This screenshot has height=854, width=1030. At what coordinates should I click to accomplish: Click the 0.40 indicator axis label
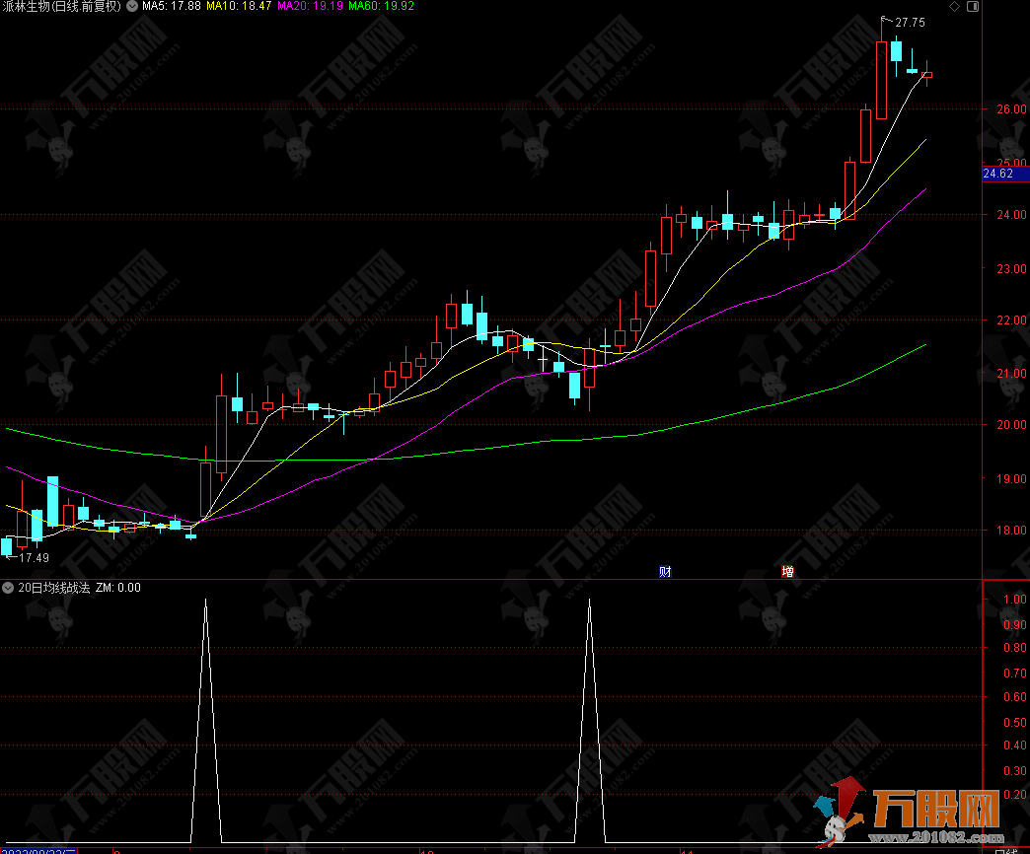click(x=1015, y=746)
